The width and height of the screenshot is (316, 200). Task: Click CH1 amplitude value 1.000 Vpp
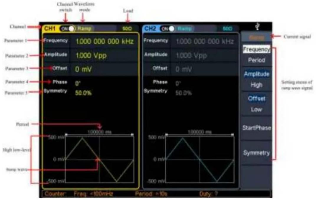[91, 55]
